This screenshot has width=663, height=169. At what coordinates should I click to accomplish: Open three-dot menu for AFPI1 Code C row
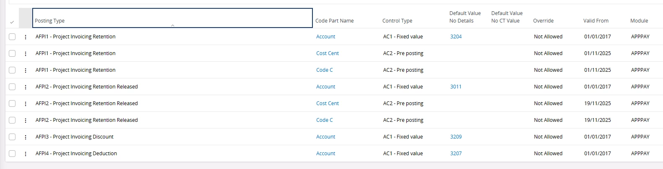(x=26, y=70)
